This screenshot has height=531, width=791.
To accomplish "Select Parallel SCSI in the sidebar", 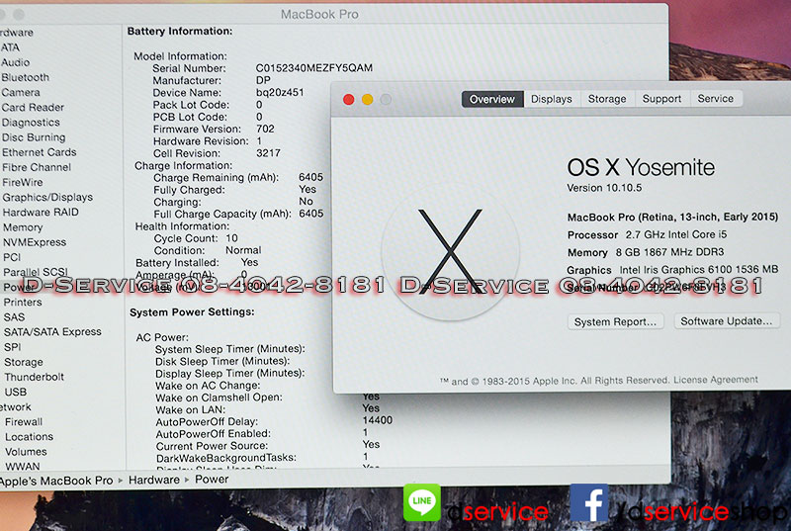I will click(36, 272).
